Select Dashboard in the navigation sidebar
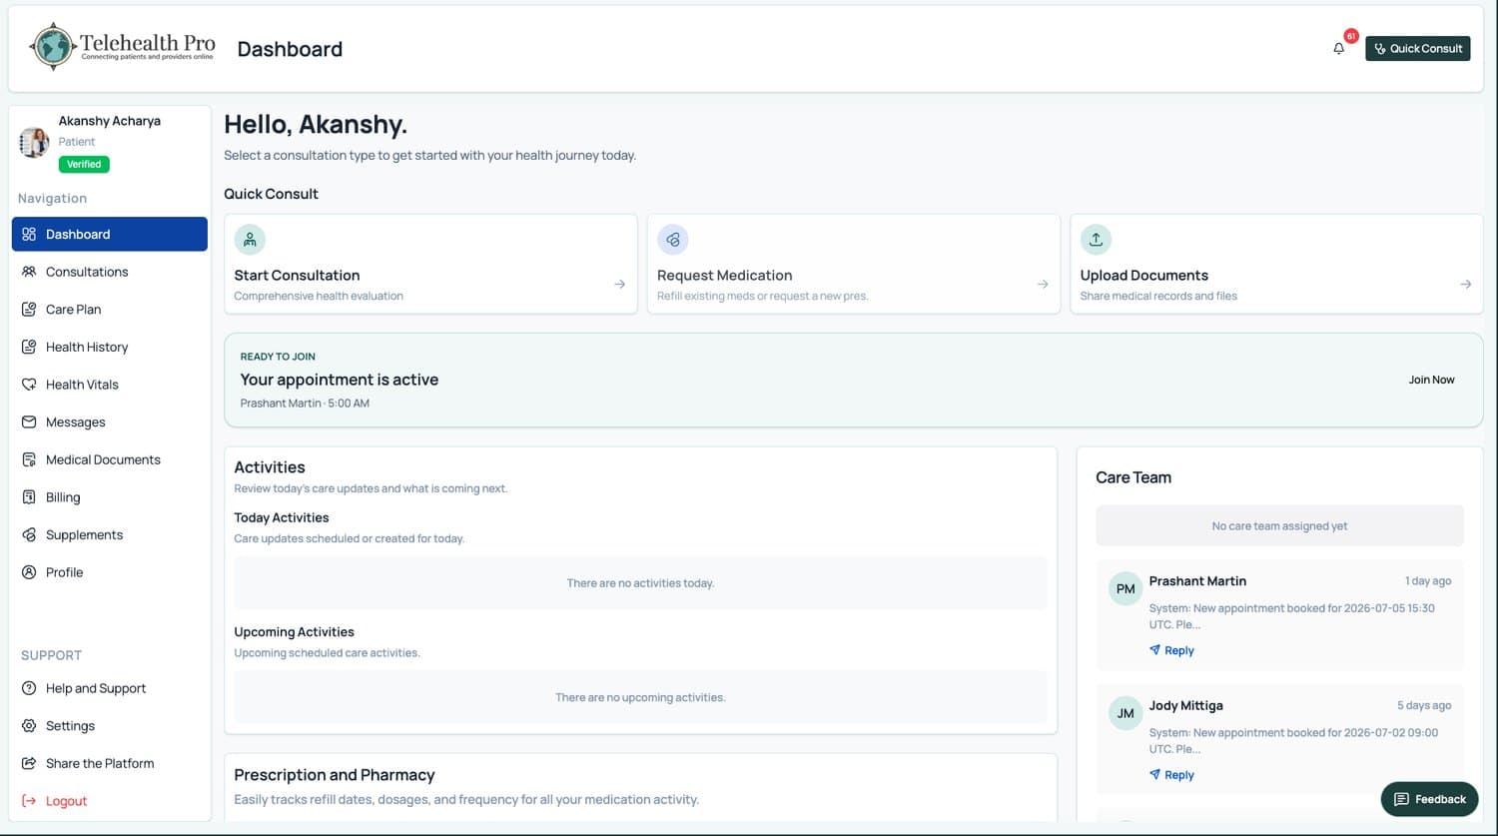The width and height of the screenshot is (1498, 836). click(110, 234)
